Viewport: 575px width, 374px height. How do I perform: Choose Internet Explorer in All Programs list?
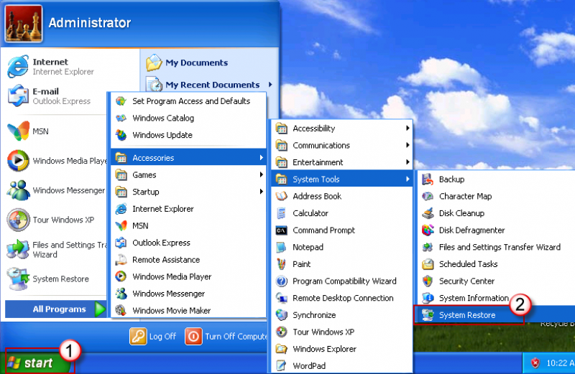point(188,209)
